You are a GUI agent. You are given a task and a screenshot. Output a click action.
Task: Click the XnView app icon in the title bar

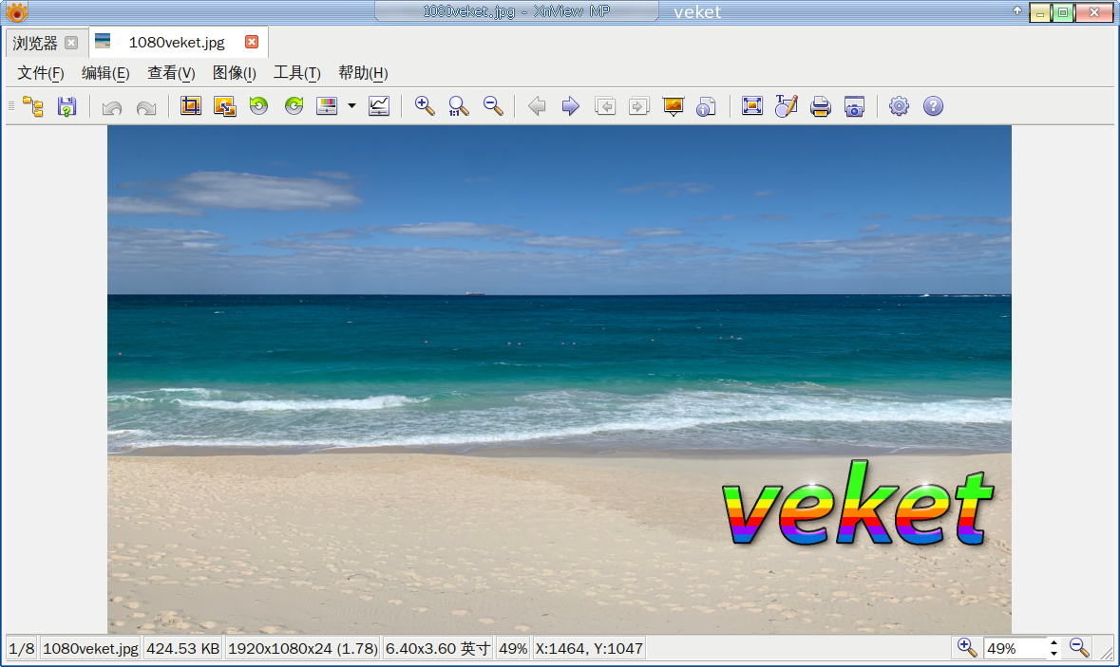click(x=16, y=12)
